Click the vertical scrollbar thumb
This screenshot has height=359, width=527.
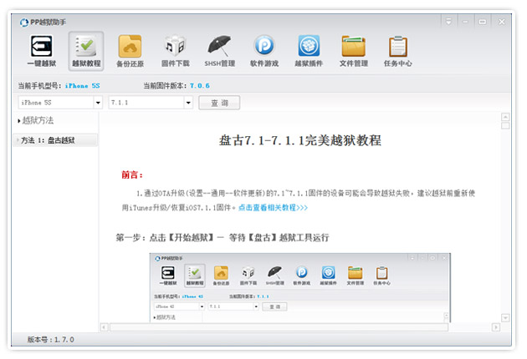(505, 126)
